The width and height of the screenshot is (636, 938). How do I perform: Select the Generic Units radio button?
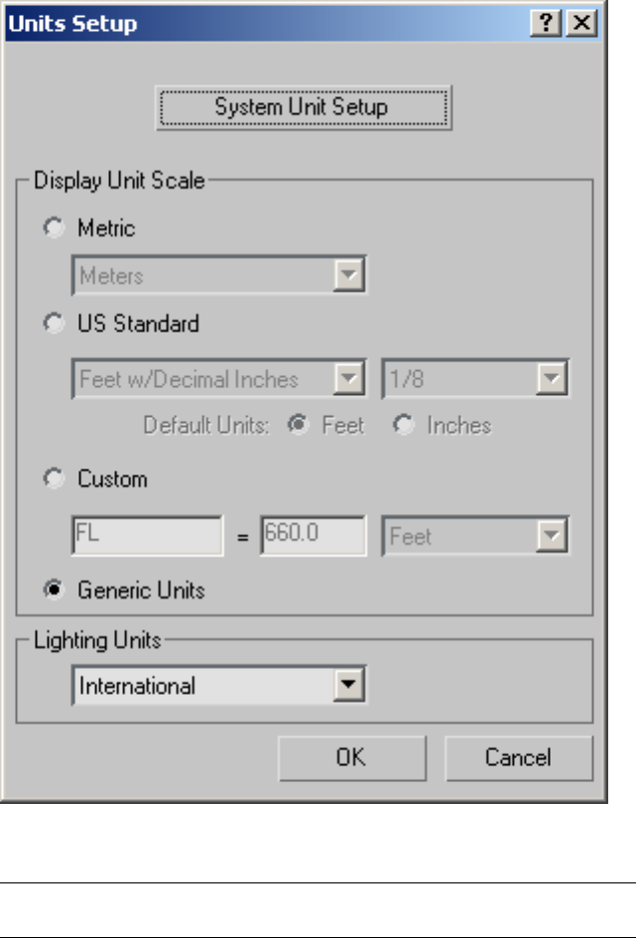click(x=53, y=591)
